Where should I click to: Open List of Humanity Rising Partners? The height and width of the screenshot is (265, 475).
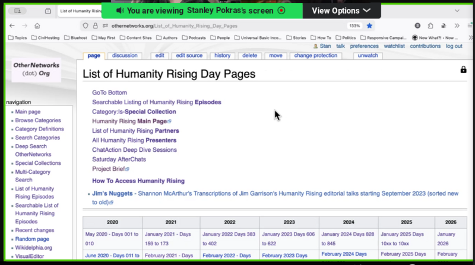click(135, 131)
